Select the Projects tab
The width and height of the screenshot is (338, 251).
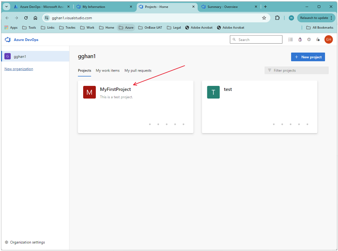pos(84,71)
